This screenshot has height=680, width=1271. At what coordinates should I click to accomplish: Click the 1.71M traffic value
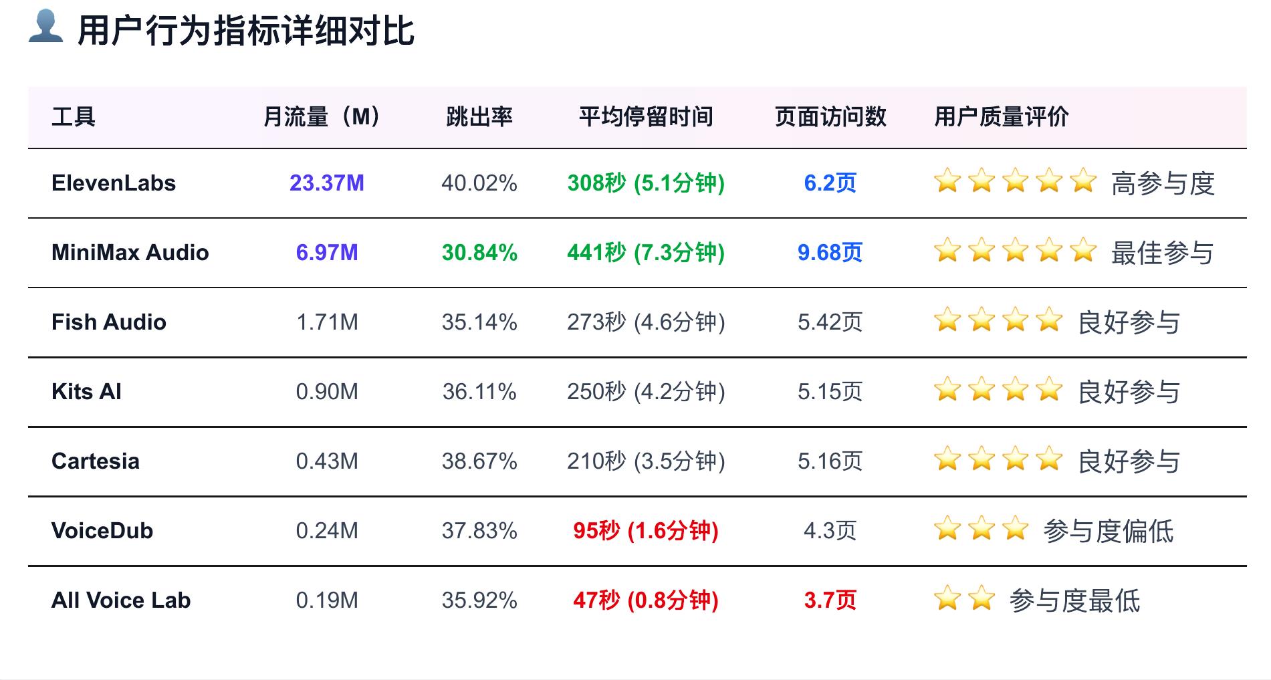[327, 322]
